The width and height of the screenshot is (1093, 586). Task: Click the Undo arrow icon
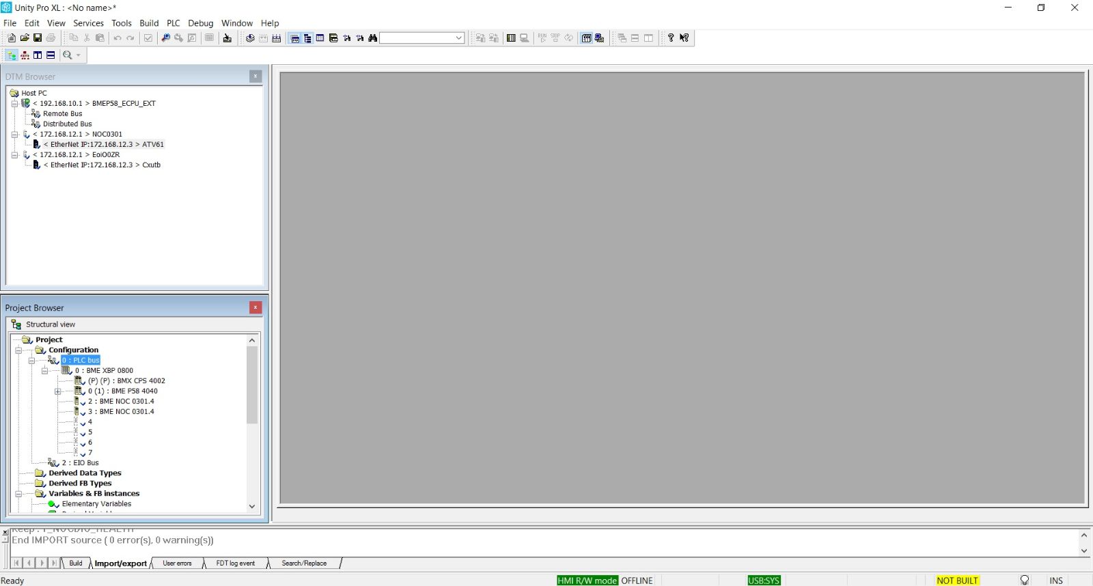click(117, 38)
